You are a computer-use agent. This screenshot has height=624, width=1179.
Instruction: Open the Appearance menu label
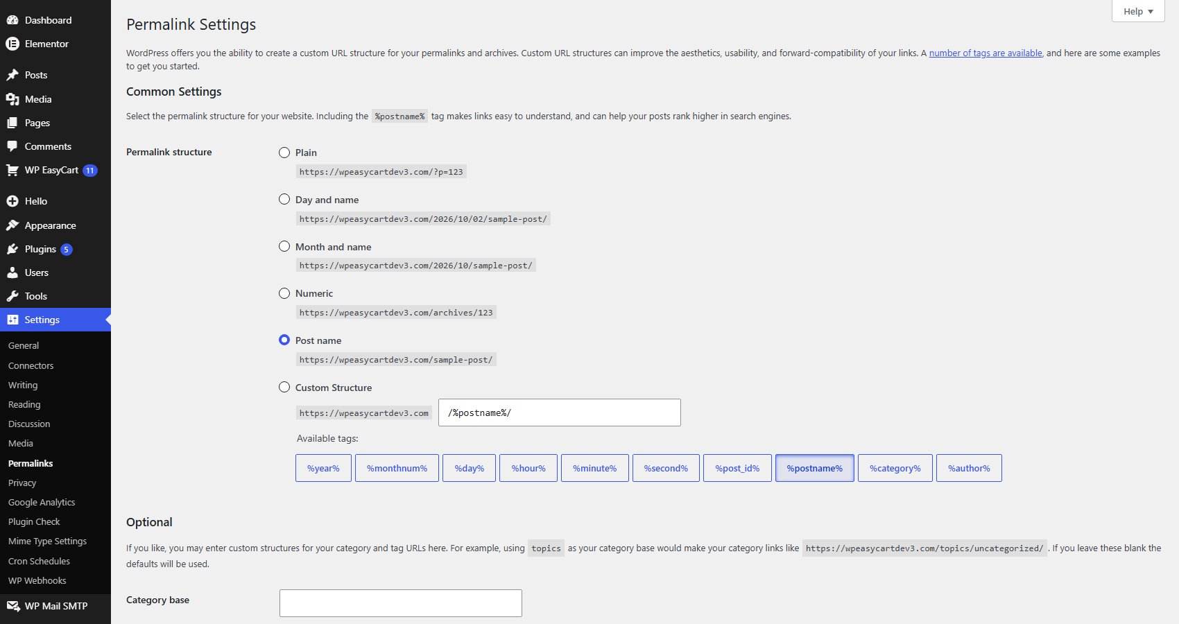point(51,225)
